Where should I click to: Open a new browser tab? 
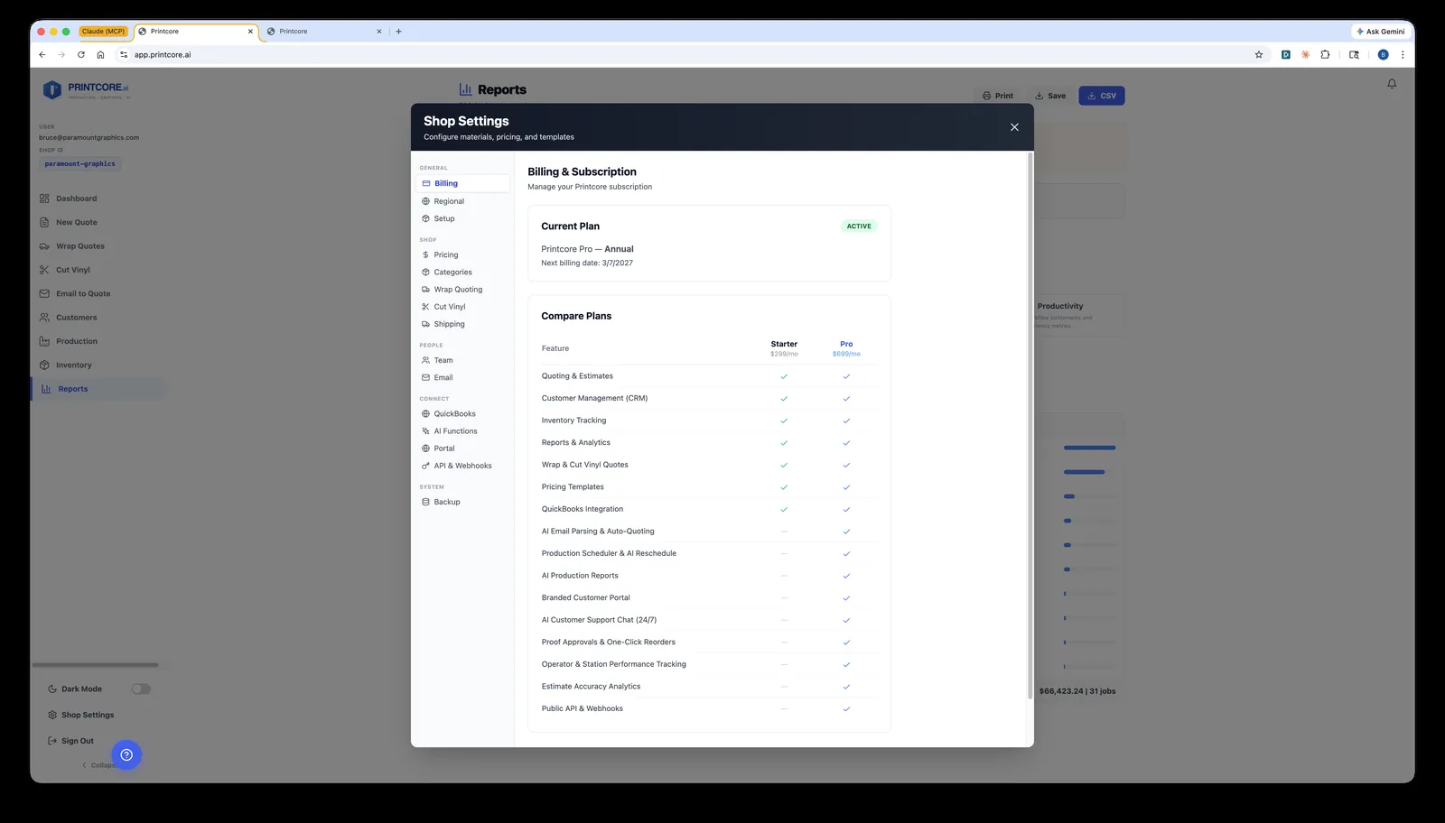coord(398,32)
